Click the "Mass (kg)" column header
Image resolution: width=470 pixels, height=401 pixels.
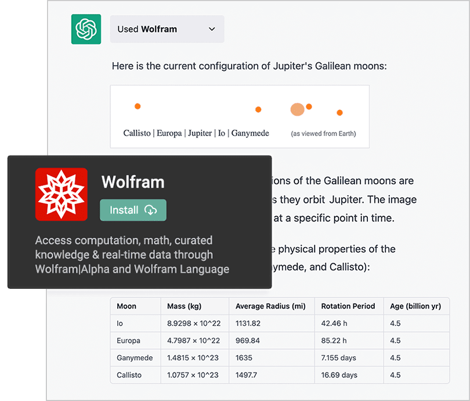tap(185, 306)
